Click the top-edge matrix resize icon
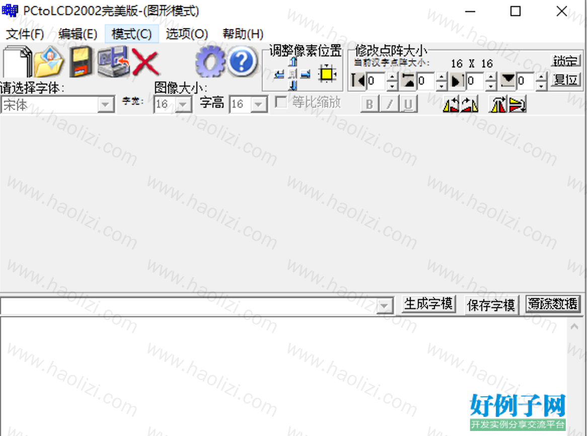Image resolution: width=587 pixels, height=436 pixels. (408, 81)
